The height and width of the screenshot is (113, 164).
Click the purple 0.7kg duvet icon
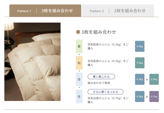154,97
